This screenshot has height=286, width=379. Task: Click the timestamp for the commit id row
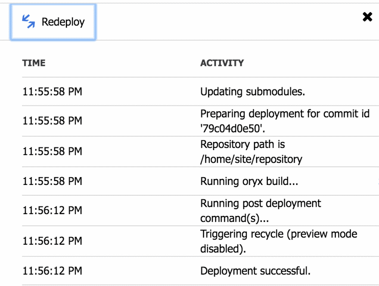[x=52, y=121]
